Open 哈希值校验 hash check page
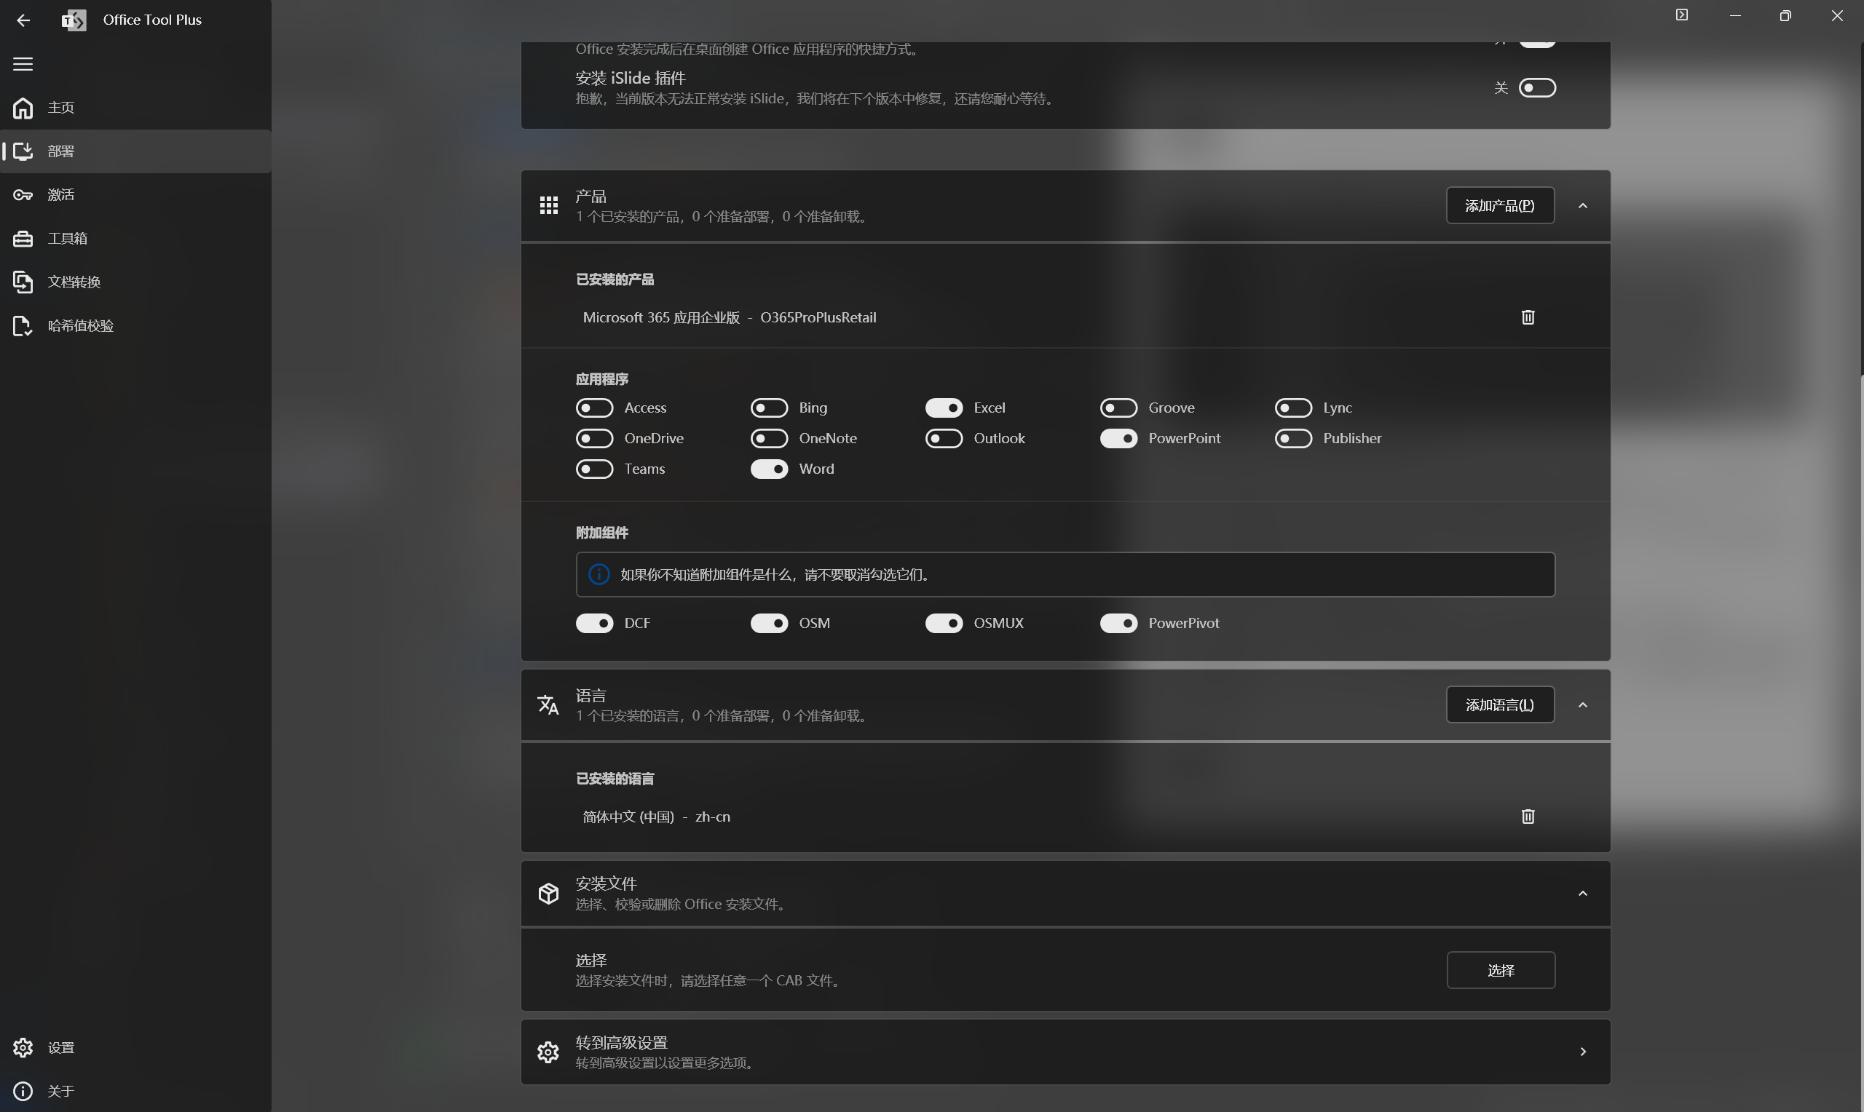The height and width of the screenshot is (1112, 1864). click(79, 326)
